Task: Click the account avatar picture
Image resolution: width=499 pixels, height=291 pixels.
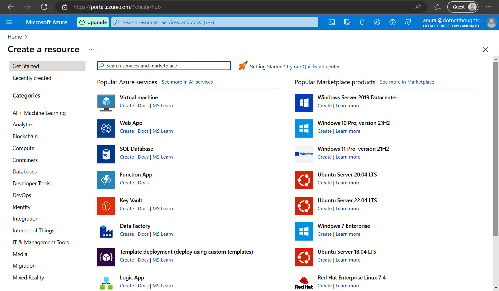Action: coord(491,22)
